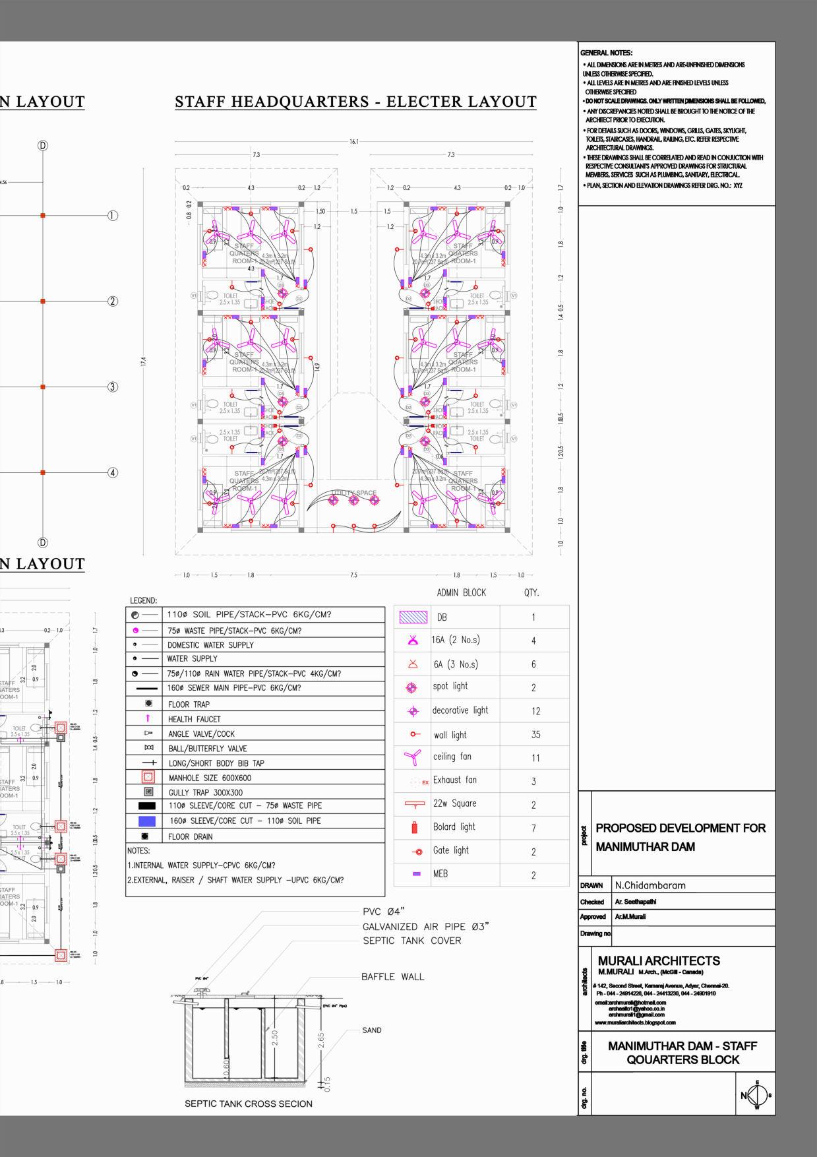Image resolution: width=817 pixels, height=1157 pixels.
Task: Click the 'SEPTIC TANK COVER' annotation
Action: [x=412, y=941]
